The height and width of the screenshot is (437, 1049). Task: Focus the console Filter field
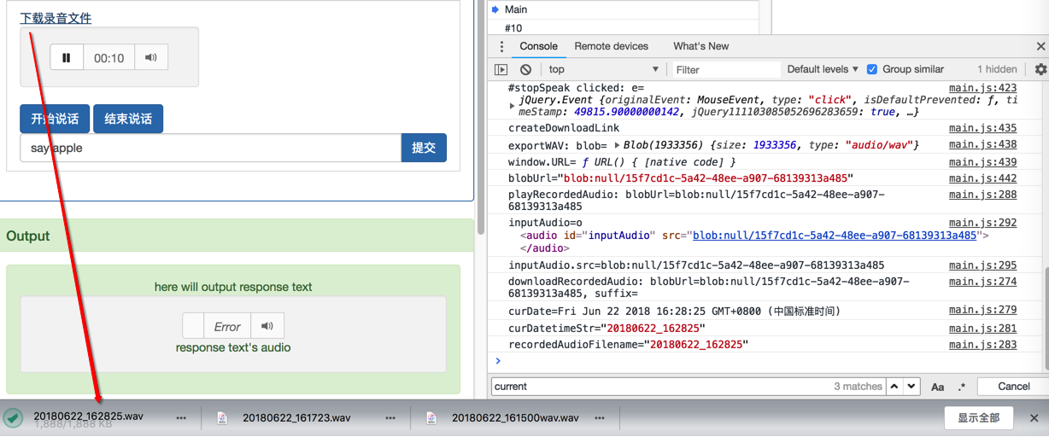[x=725, y=69]
